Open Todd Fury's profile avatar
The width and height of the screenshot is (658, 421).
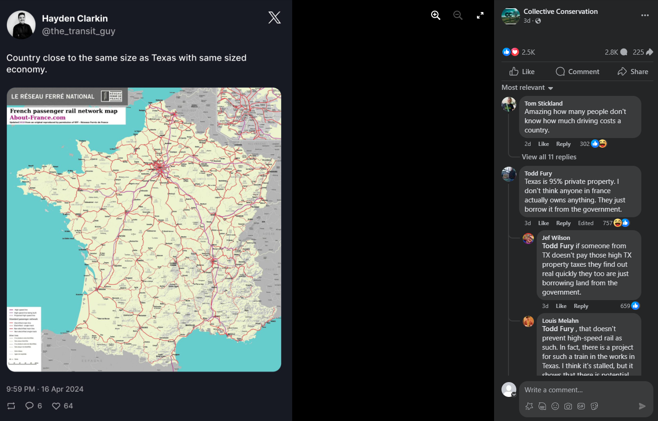point(509,174)
